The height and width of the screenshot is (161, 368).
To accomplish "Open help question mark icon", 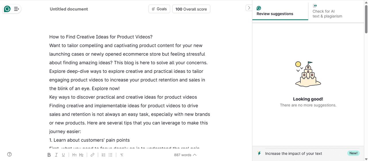I will click(9, 154).
